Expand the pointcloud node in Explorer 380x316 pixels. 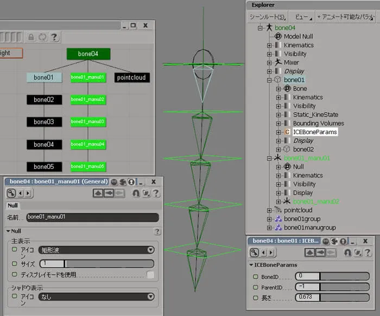[x=269, y=211]
